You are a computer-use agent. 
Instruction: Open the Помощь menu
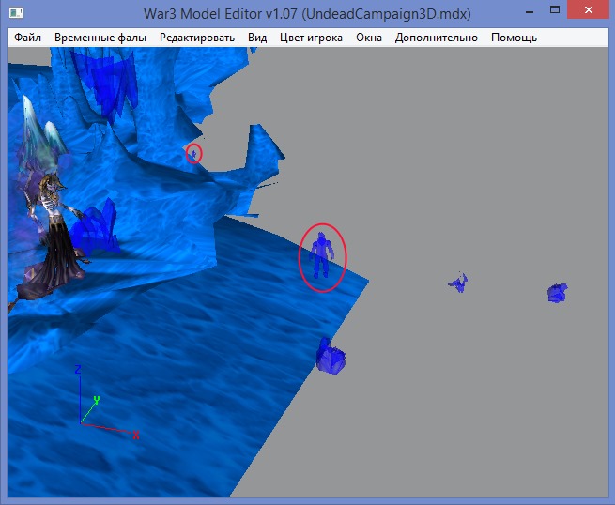[514, 38]
